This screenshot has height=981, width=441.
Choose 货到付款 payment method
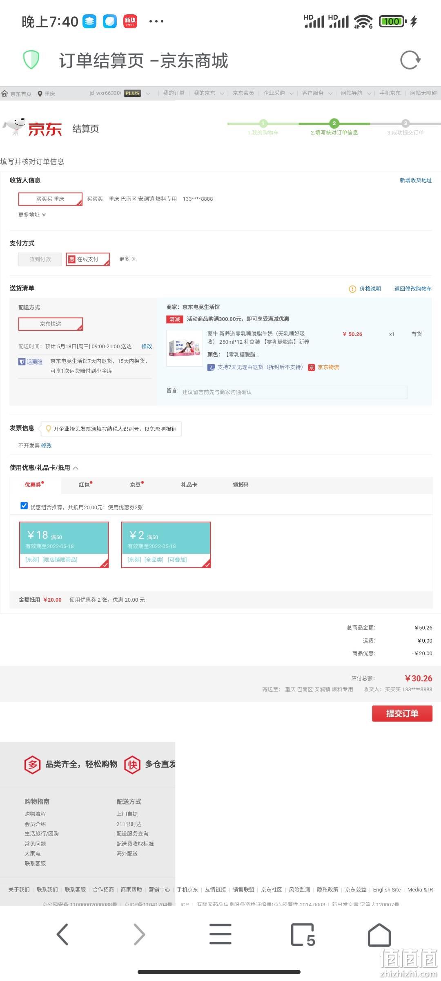40,259
